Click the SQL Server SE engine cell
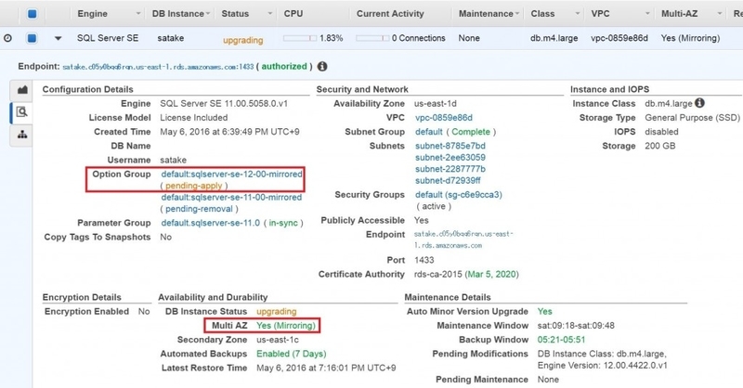Viewport: 743px width, 388px height. coord(108,38)
